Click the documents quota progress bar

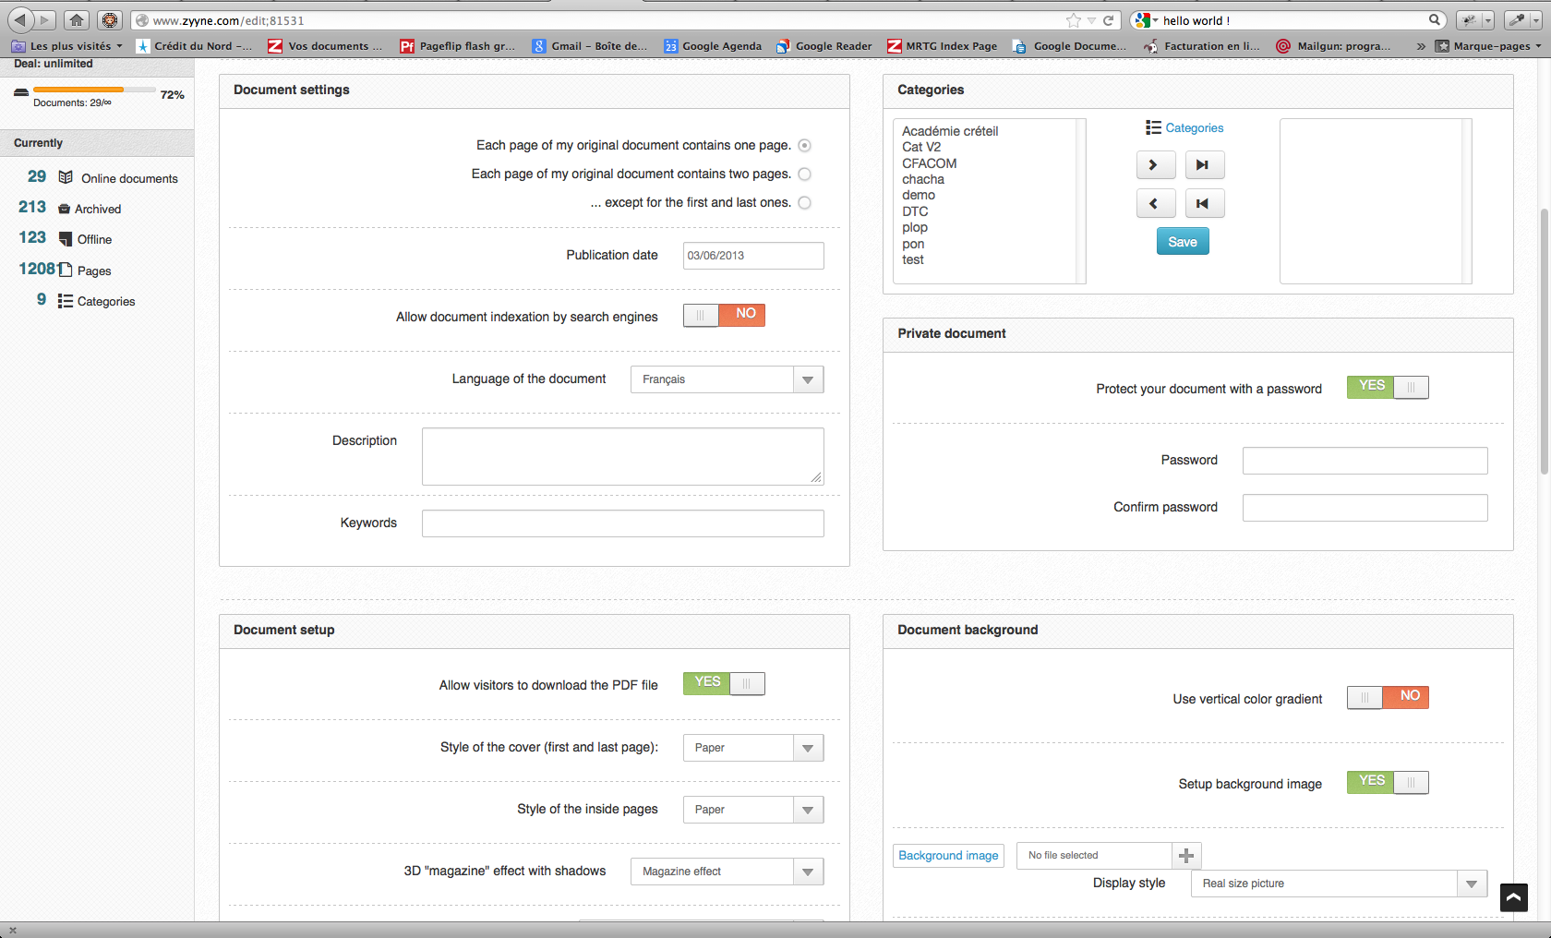click(x=94, y=90)
